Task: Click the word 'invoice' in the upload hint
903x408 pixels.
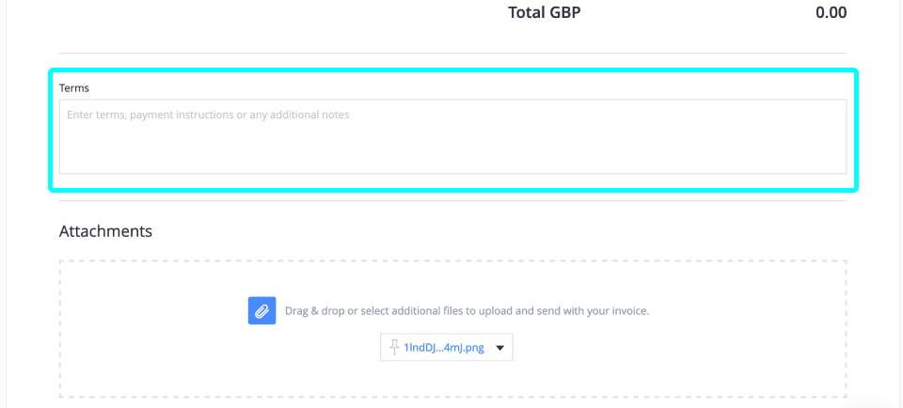Action: [632, 311]
